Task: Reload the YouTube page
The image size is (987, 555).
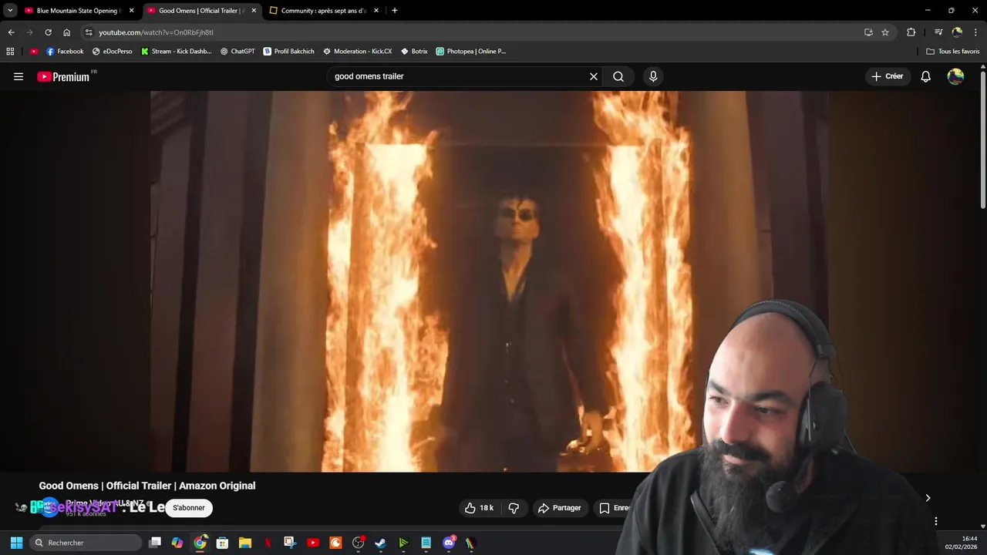Action: click(48, 32)
